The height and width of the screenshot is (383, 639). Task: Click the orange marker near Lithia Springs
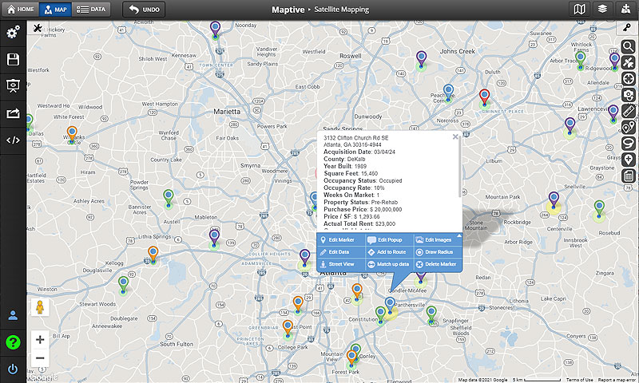click(x=153, y=255)
